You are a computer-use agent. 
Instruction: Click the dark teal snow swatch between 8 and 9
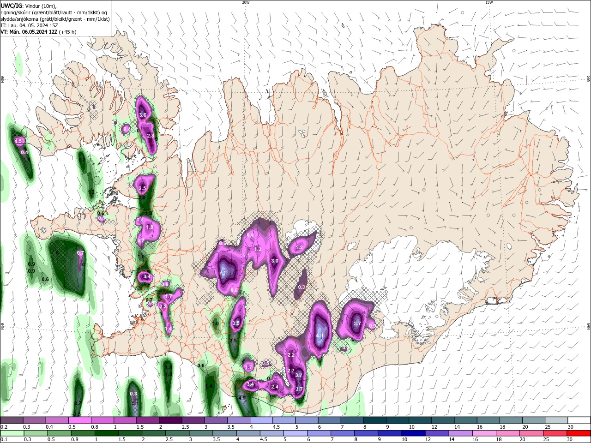[x=375, y=420]
